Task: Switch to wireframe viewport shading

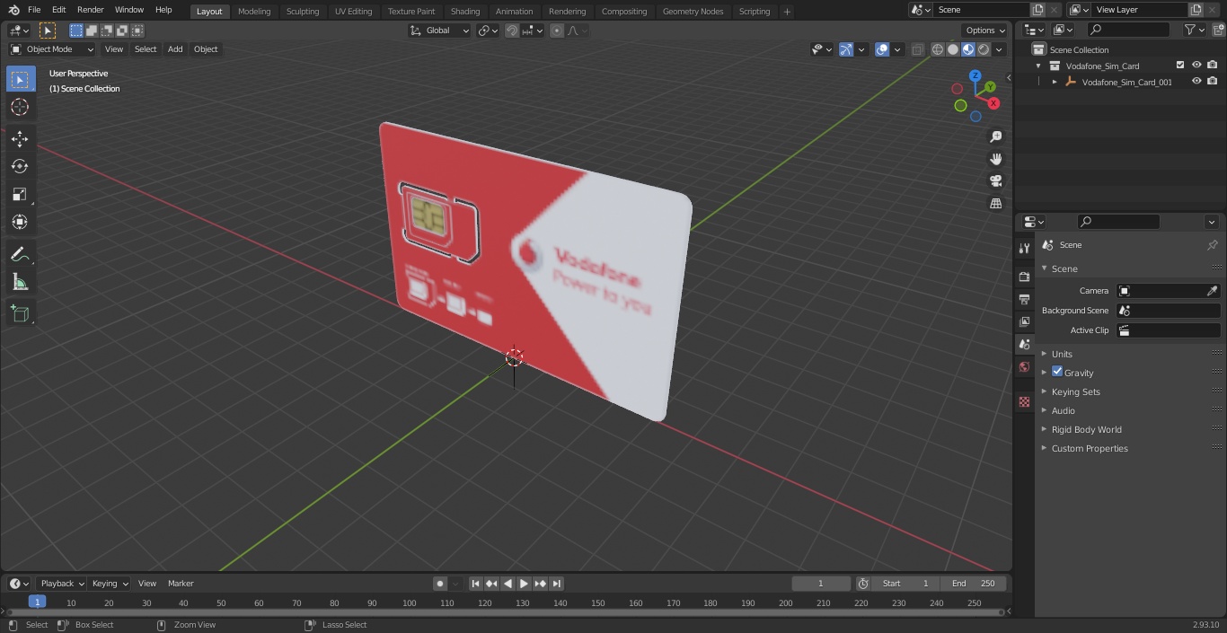Action: 938,49
